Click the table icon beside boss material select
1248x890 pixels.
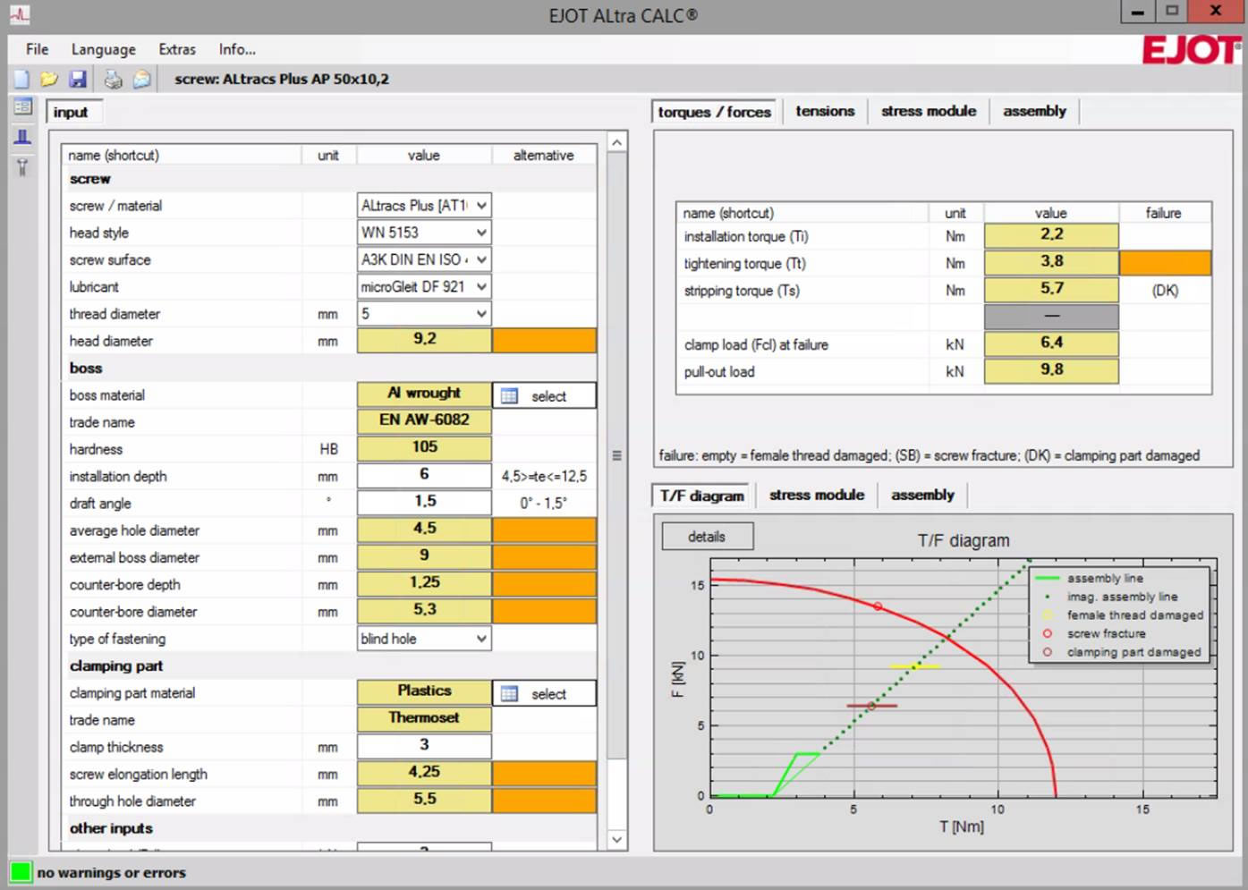509,395
